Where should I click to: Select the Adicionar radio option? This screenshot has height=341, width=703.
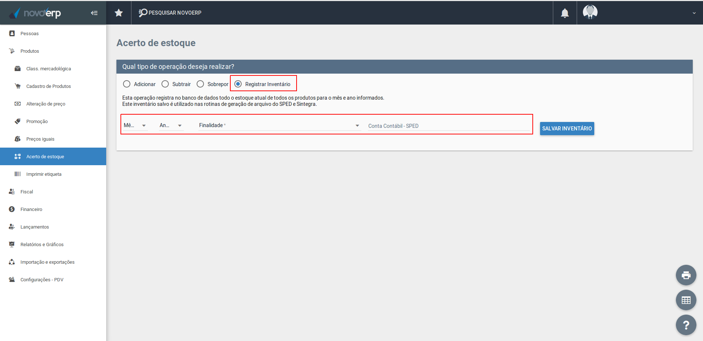pyautogui.click(x=127, y=84)
